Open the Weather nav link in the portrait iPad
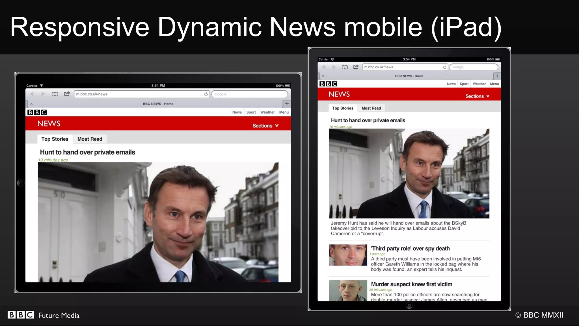The image size is (579, 326). pos(479,84)
